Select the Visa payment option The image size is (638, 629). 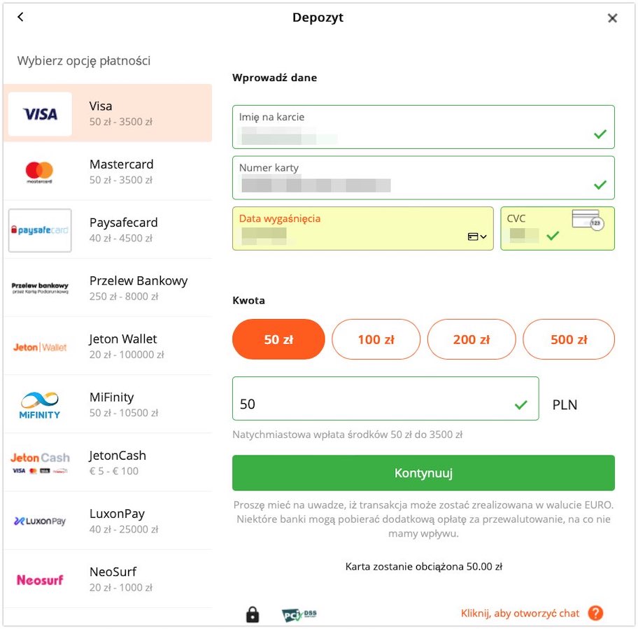[x=108, y=113]
